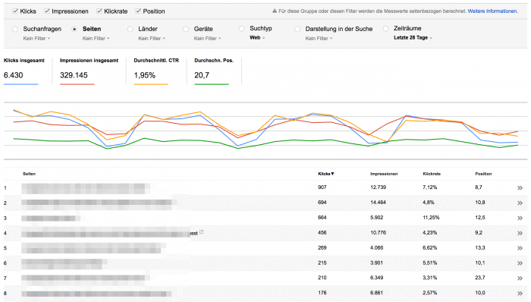Click the warning triangle icon
This screenshot has width=531, height=302.
coord(275,11)
